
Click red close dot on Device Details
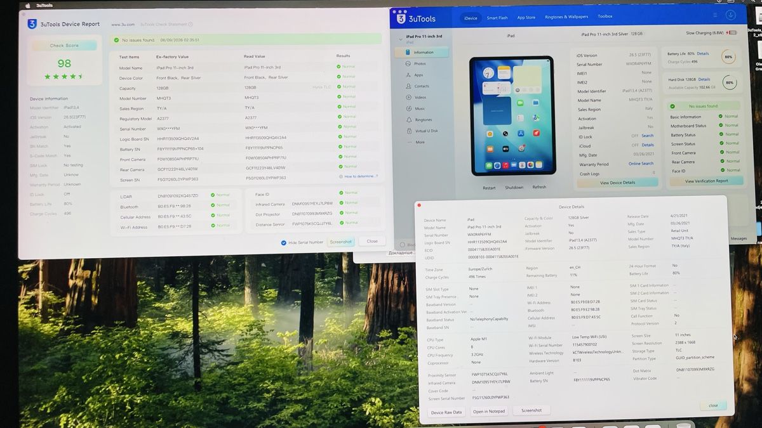419,205
